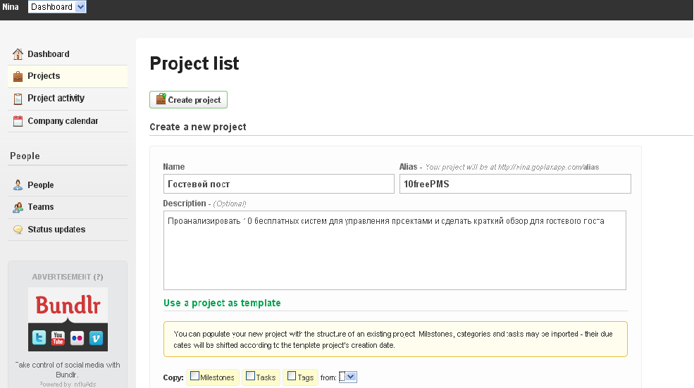This screenshot has height=388, width=694.
Task: Click the YouTube icon in Bundlr ad
Action: point(58,339)
